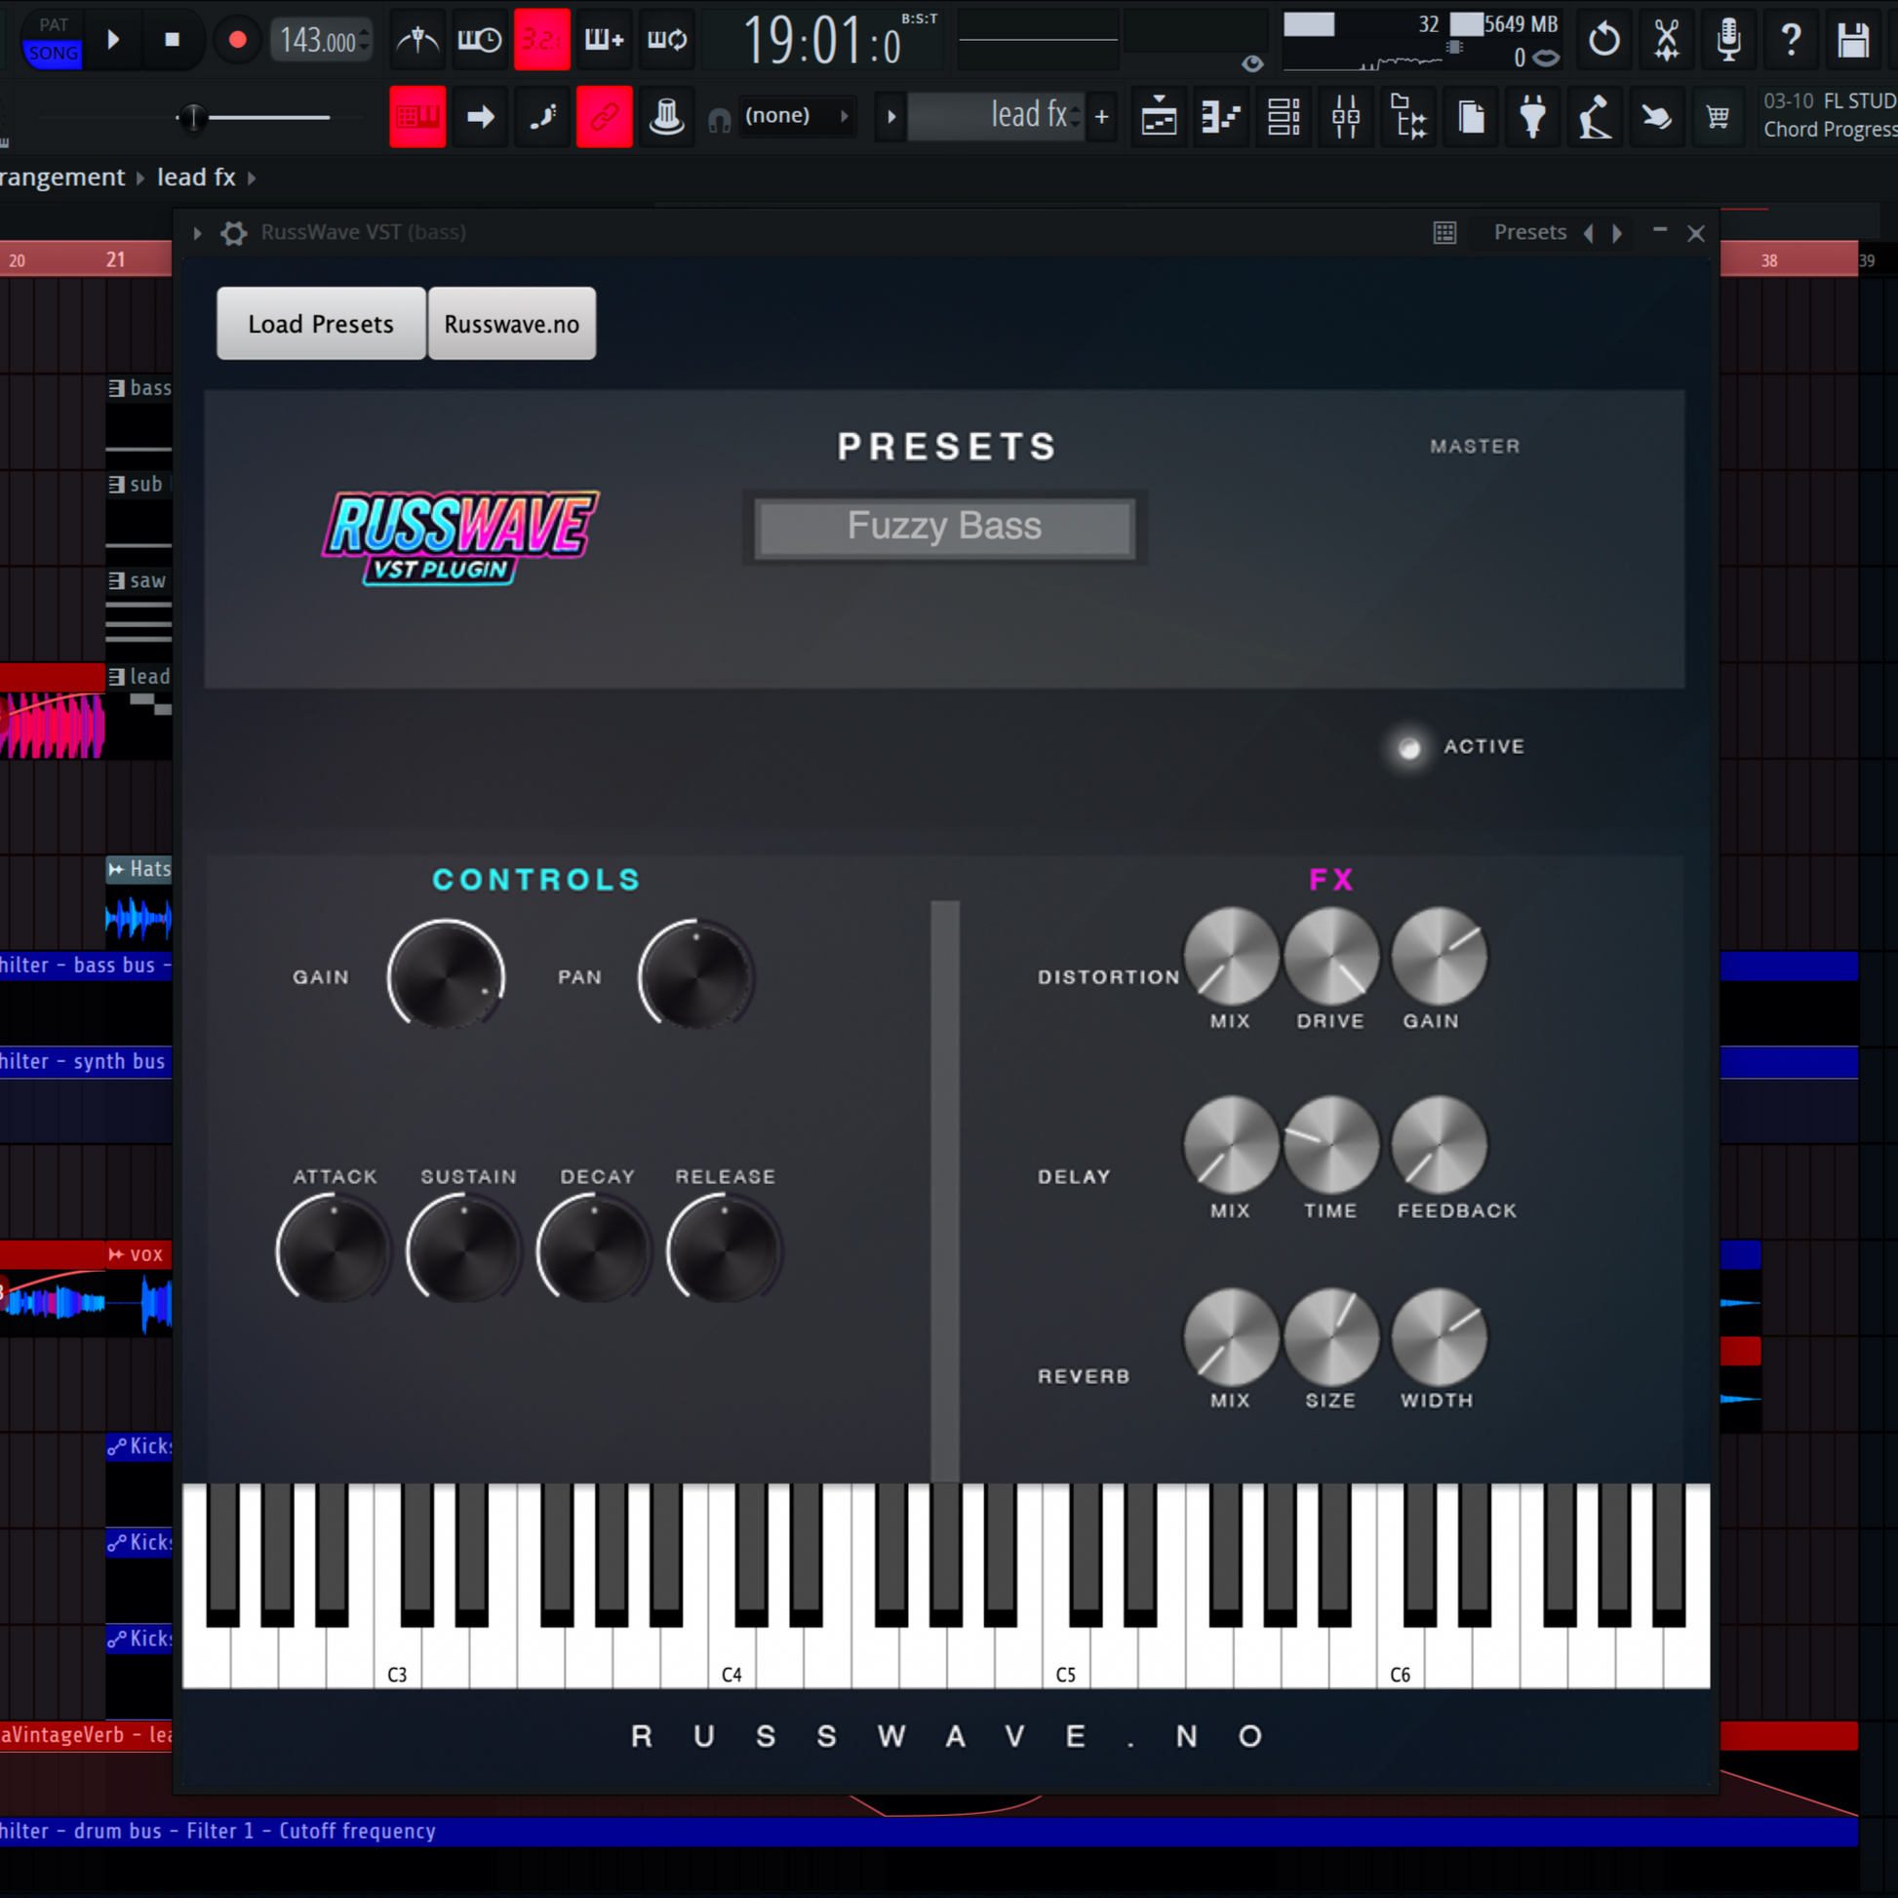Image resolution: width=1898 pixels, height=1898 pixels.
Task: Adjust the main pitch slider
Action: (193, 118)
